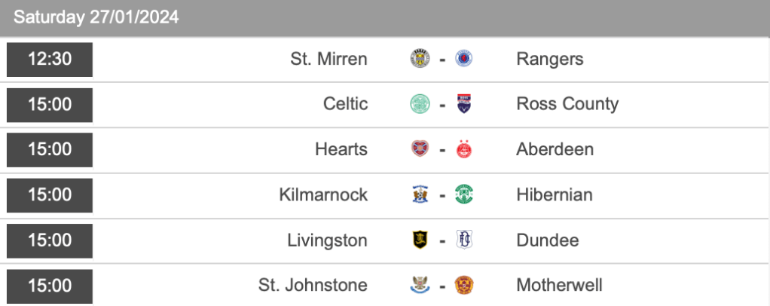Select the Motherwell club badge
The width and height of the screenshot is (770, 306).
point(463,285)
